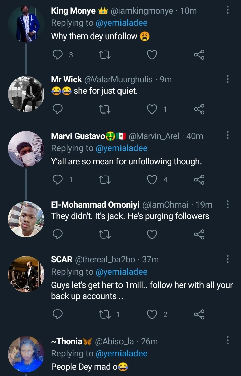The width and height of the screenshot is (241, 376).
Task: Open @yemialadee link in King Monye's reply
Action: click(122, 23)
